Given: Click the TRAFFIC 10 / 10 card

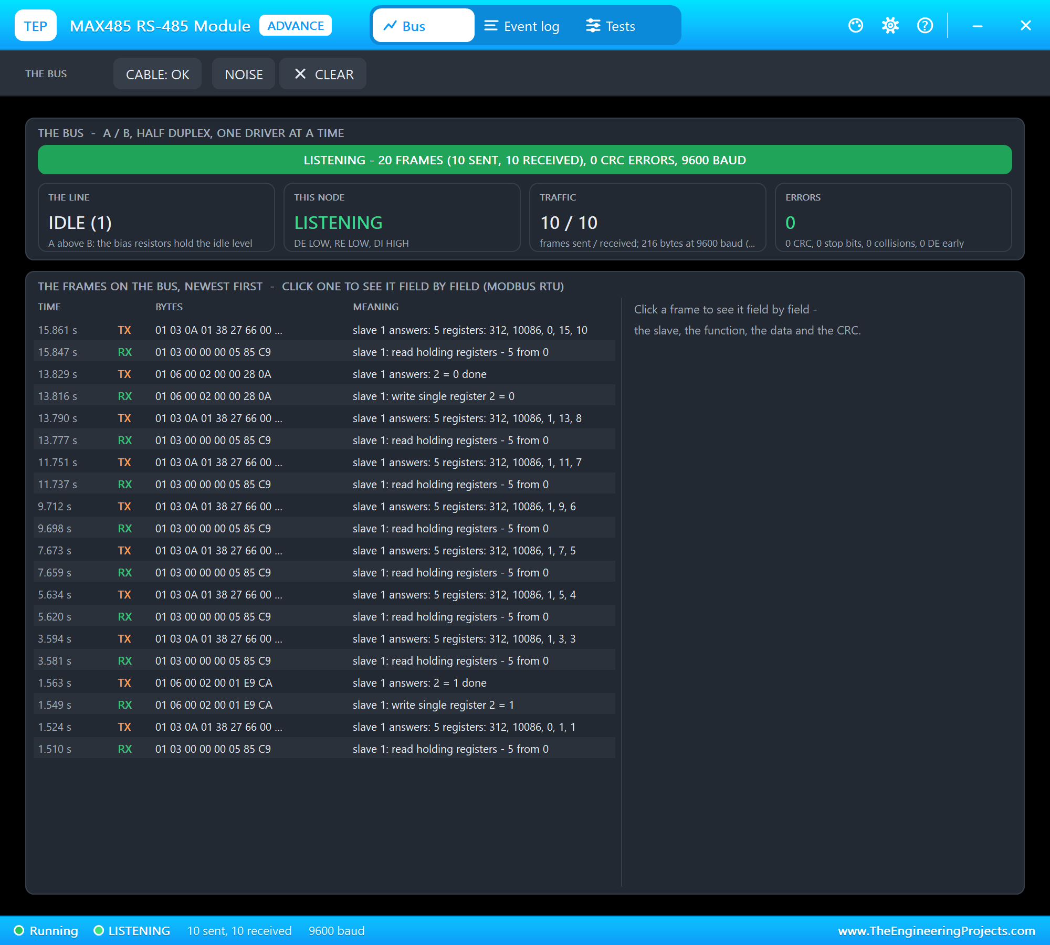Looking at the screenshot, I should pyautogui.click(x=648, y=217).
